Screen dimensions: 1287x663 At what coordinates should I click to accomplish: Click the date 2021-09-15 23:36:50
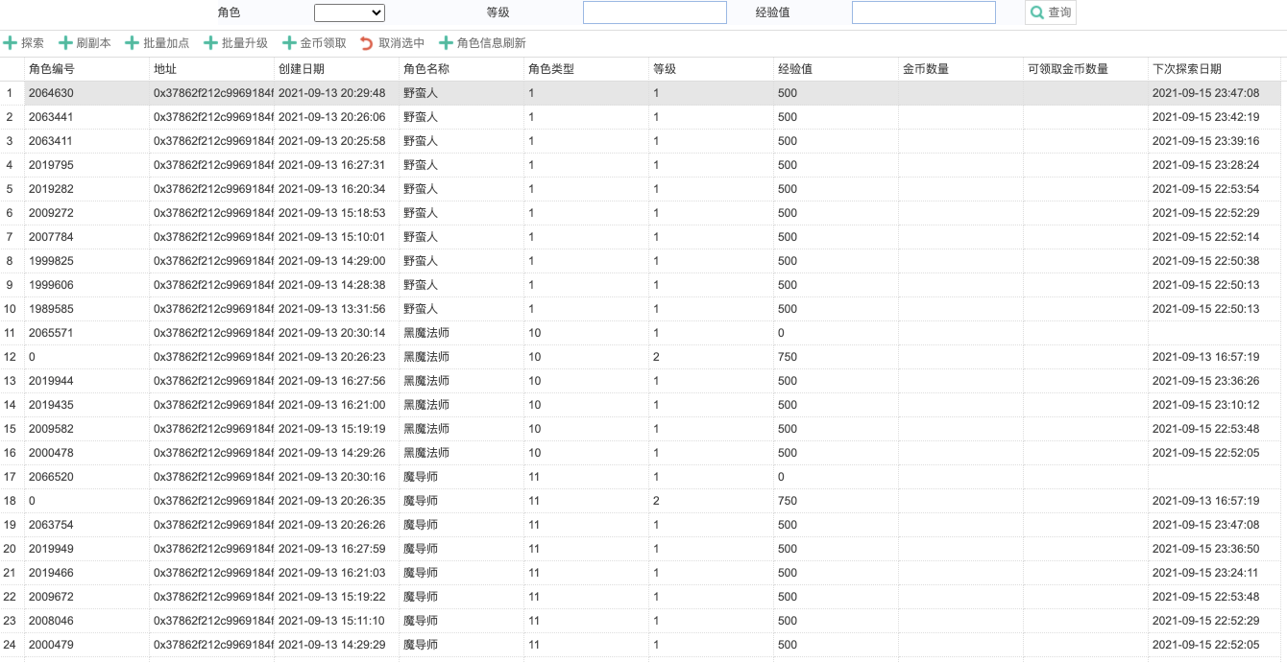pyautogui.click(x=1206, y=549)
